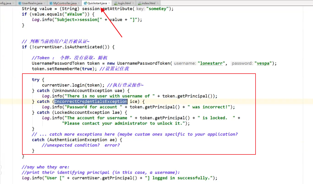Click the '//say who they are:' comment

tap(45, 167)
